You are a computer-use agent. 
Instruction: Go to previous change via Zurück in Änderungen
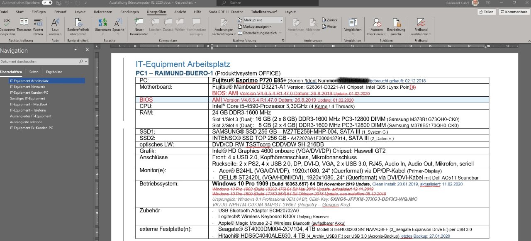point(330,20)
